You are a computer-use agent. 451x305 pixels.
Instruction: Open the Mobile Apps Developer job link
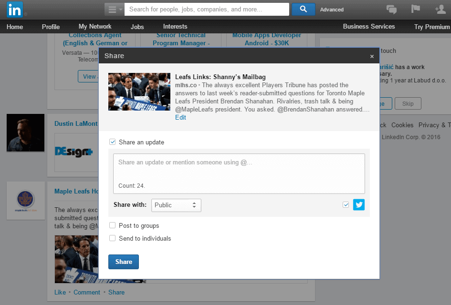[267, 39]
